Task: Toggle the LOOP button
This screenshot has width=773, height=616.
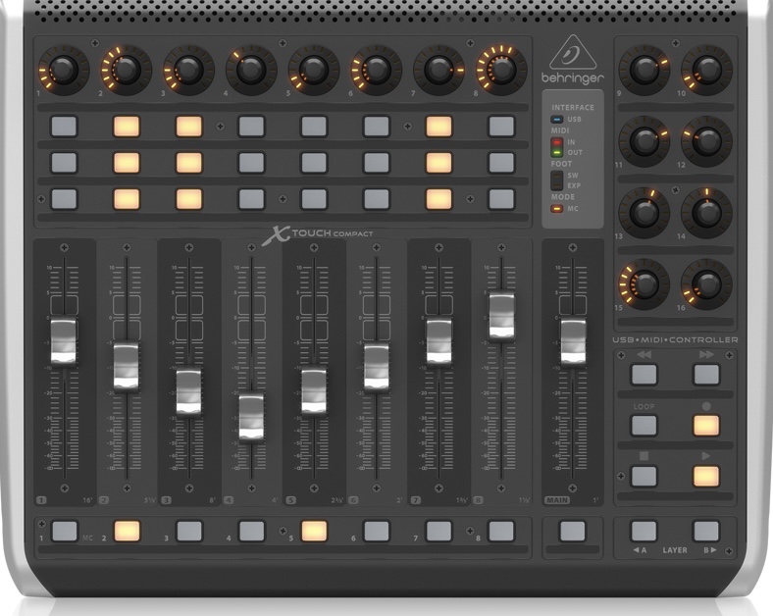Action: [x=644, y=425]
